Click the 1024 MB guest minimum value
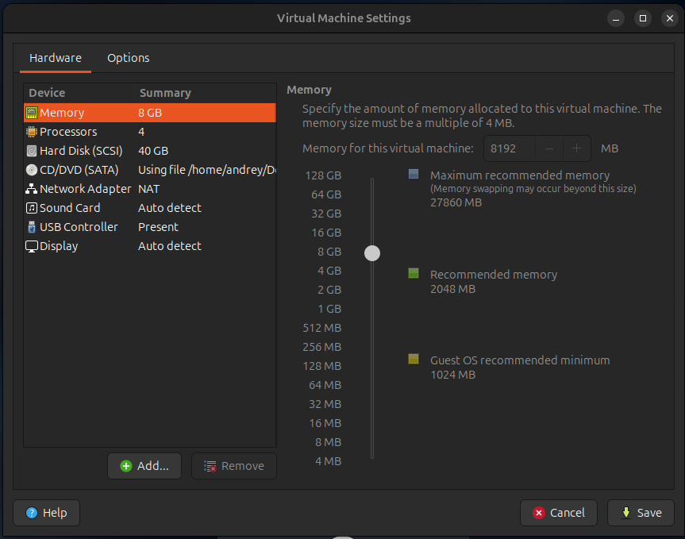Image resolution: width=685 pixels, height=539 pixels. coord(452,375)
